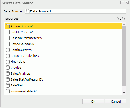The height and width of the screenshot is (108, 130).
Task: Confirm selection with the OK button
Action: pos(93,102)
